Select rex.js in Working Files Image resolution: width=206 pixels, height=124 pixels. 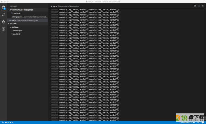click(28, 20)
